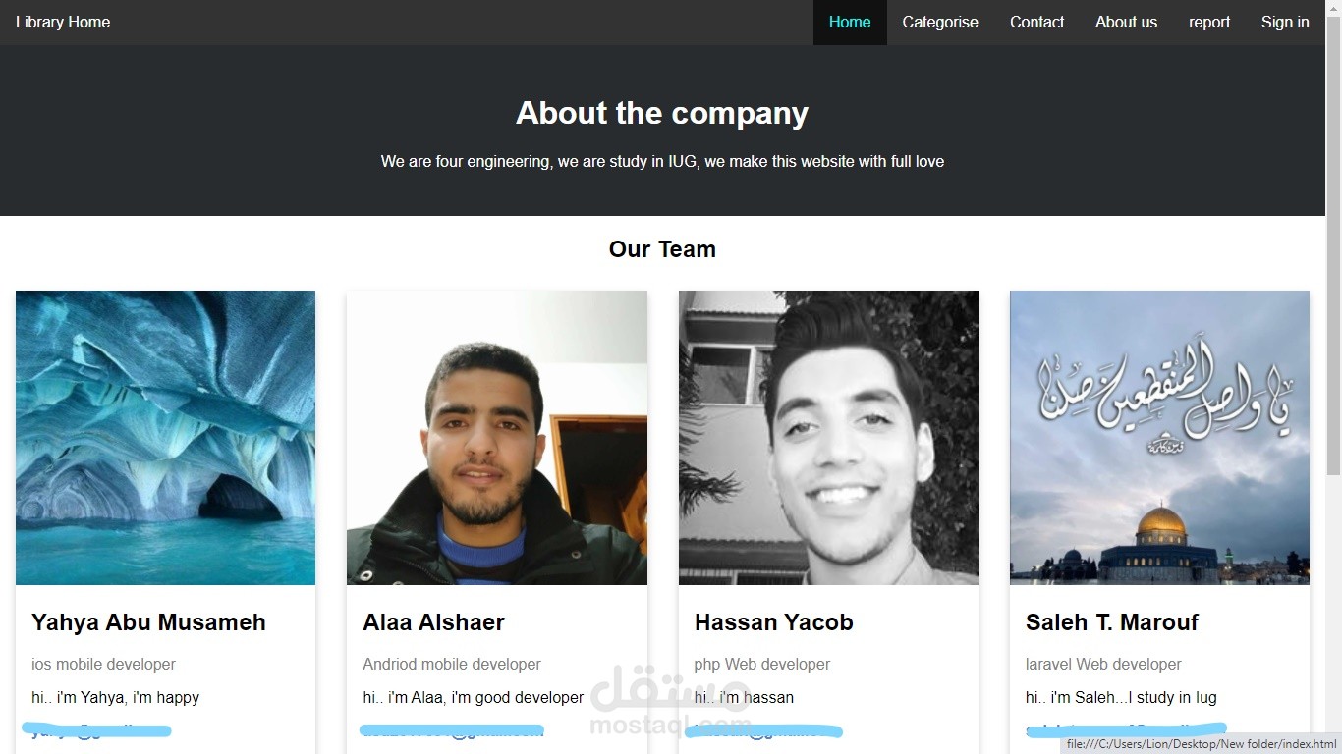Click the About the company title
The image size is (1342, 754).
coord(662,113)
